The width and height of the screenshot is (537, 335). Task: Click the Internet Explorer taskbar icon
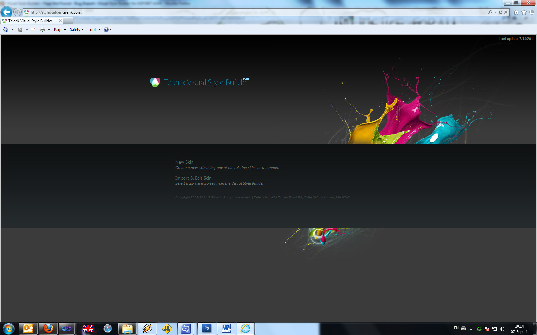(245, 329)
